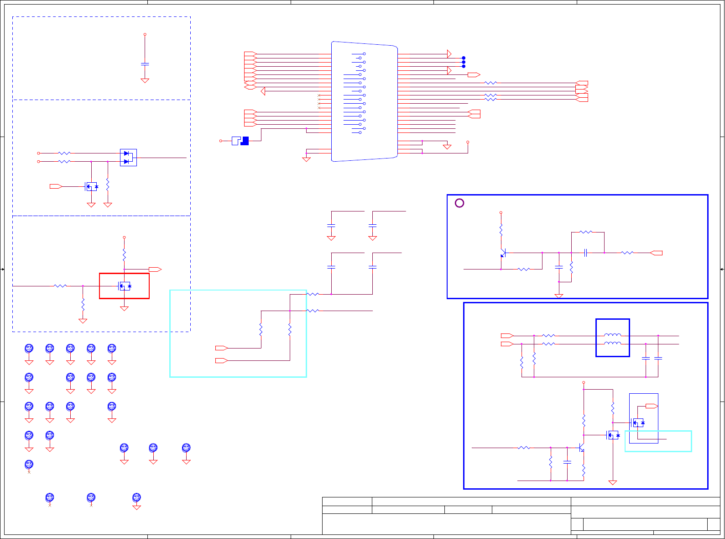
Task: Click the power node atop the lower dashed section
Action: 124,238
